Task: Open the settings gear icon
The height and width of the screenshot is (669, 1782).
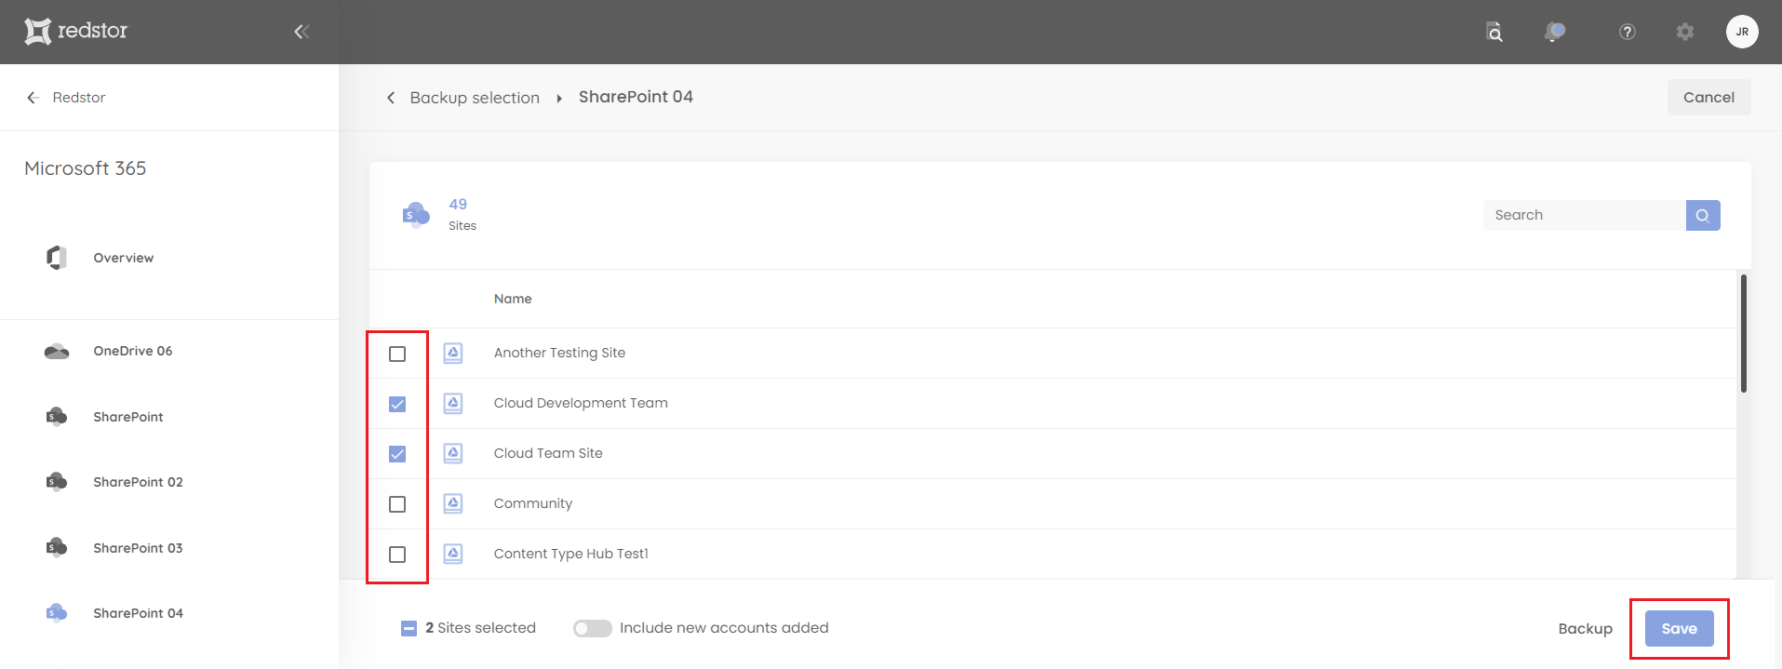Action: (1685, 32)
